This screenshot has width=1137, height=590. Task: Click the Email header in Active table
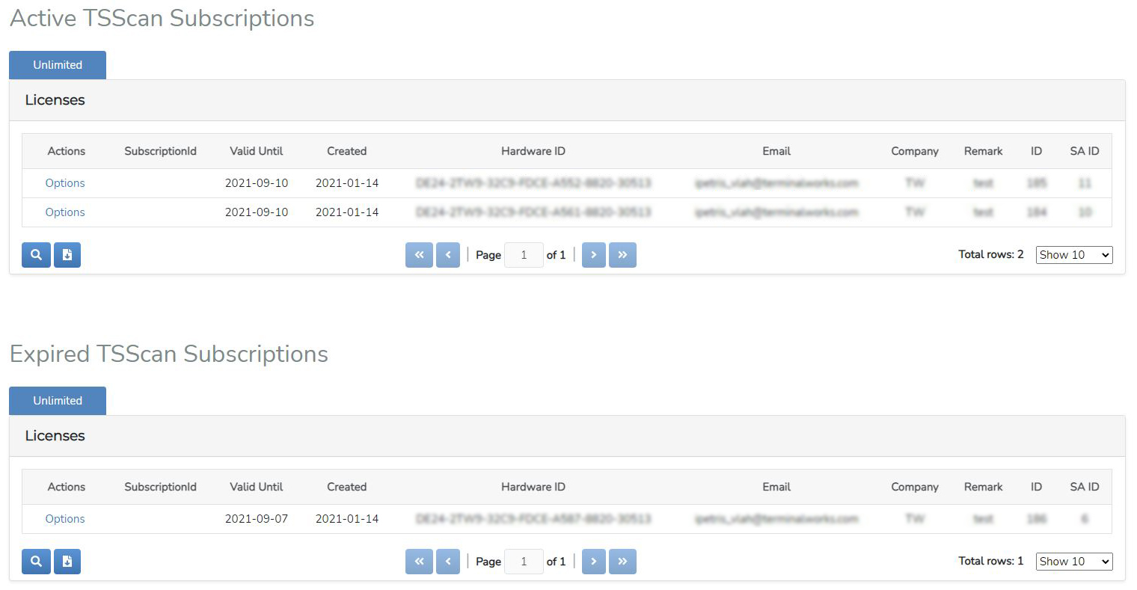point(776,151)
